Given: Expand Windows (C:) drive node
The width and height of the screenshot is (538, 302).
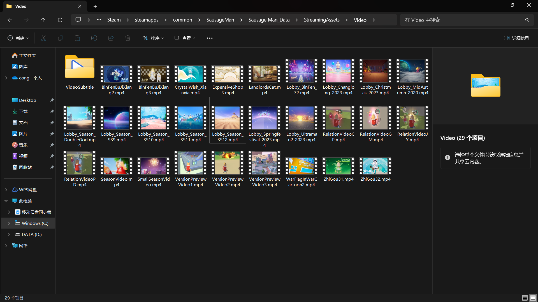Looking at the screenshot, I should point(9,223).
